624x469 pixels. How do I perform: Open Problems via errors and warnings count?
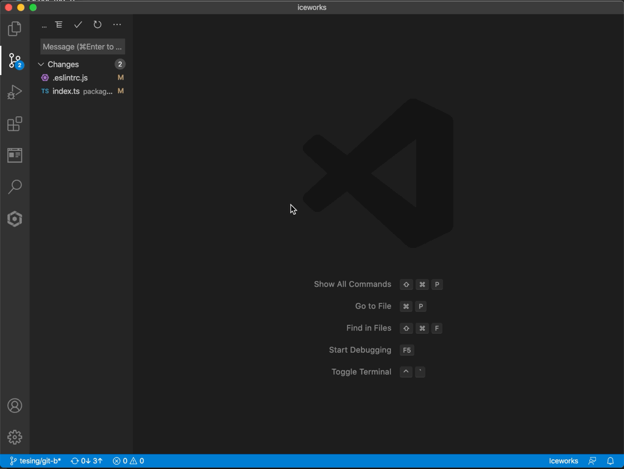point(129,461)
